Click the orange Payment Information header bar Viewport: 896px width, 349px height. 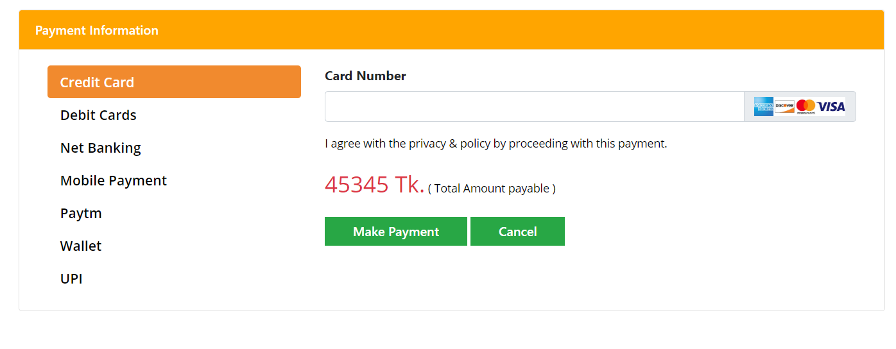[x=451, y=30]
